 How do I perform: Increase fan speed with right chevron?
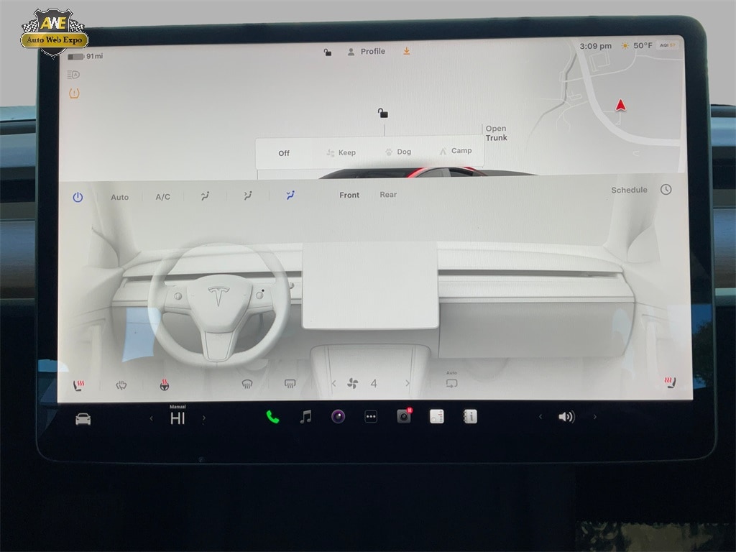coord(408,384)
